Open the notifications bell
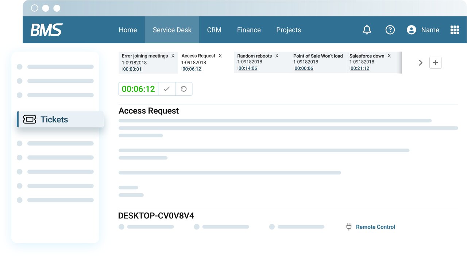467x265 pixels. coord(367,30)
